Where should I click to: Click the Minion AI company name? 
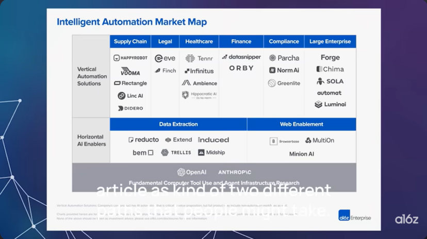pyautogui.click(x=302, y=154)
